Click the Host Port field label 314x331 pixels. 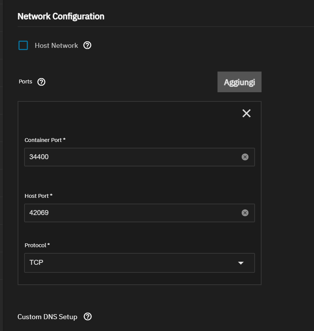click(38, 196)
